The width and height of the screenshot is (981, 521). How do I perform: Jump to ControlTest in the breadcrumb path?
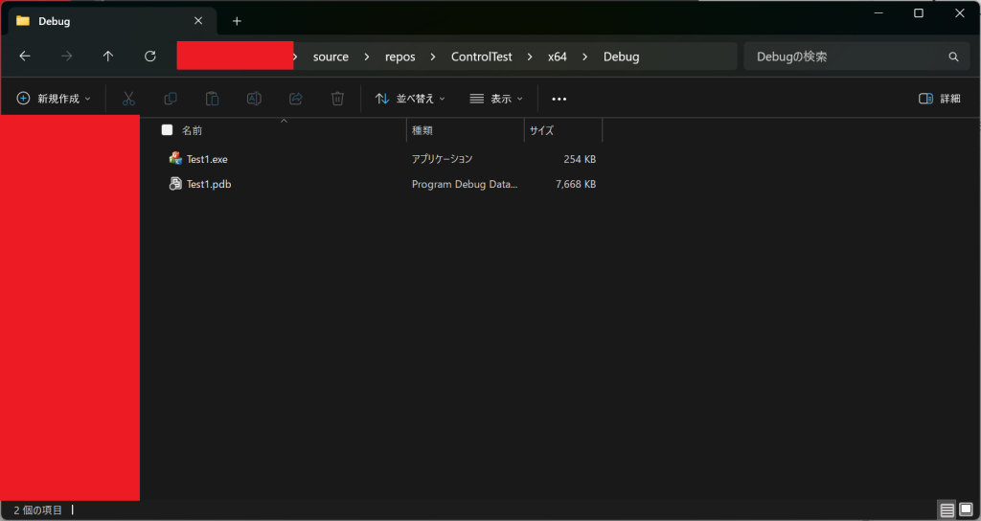481,57
